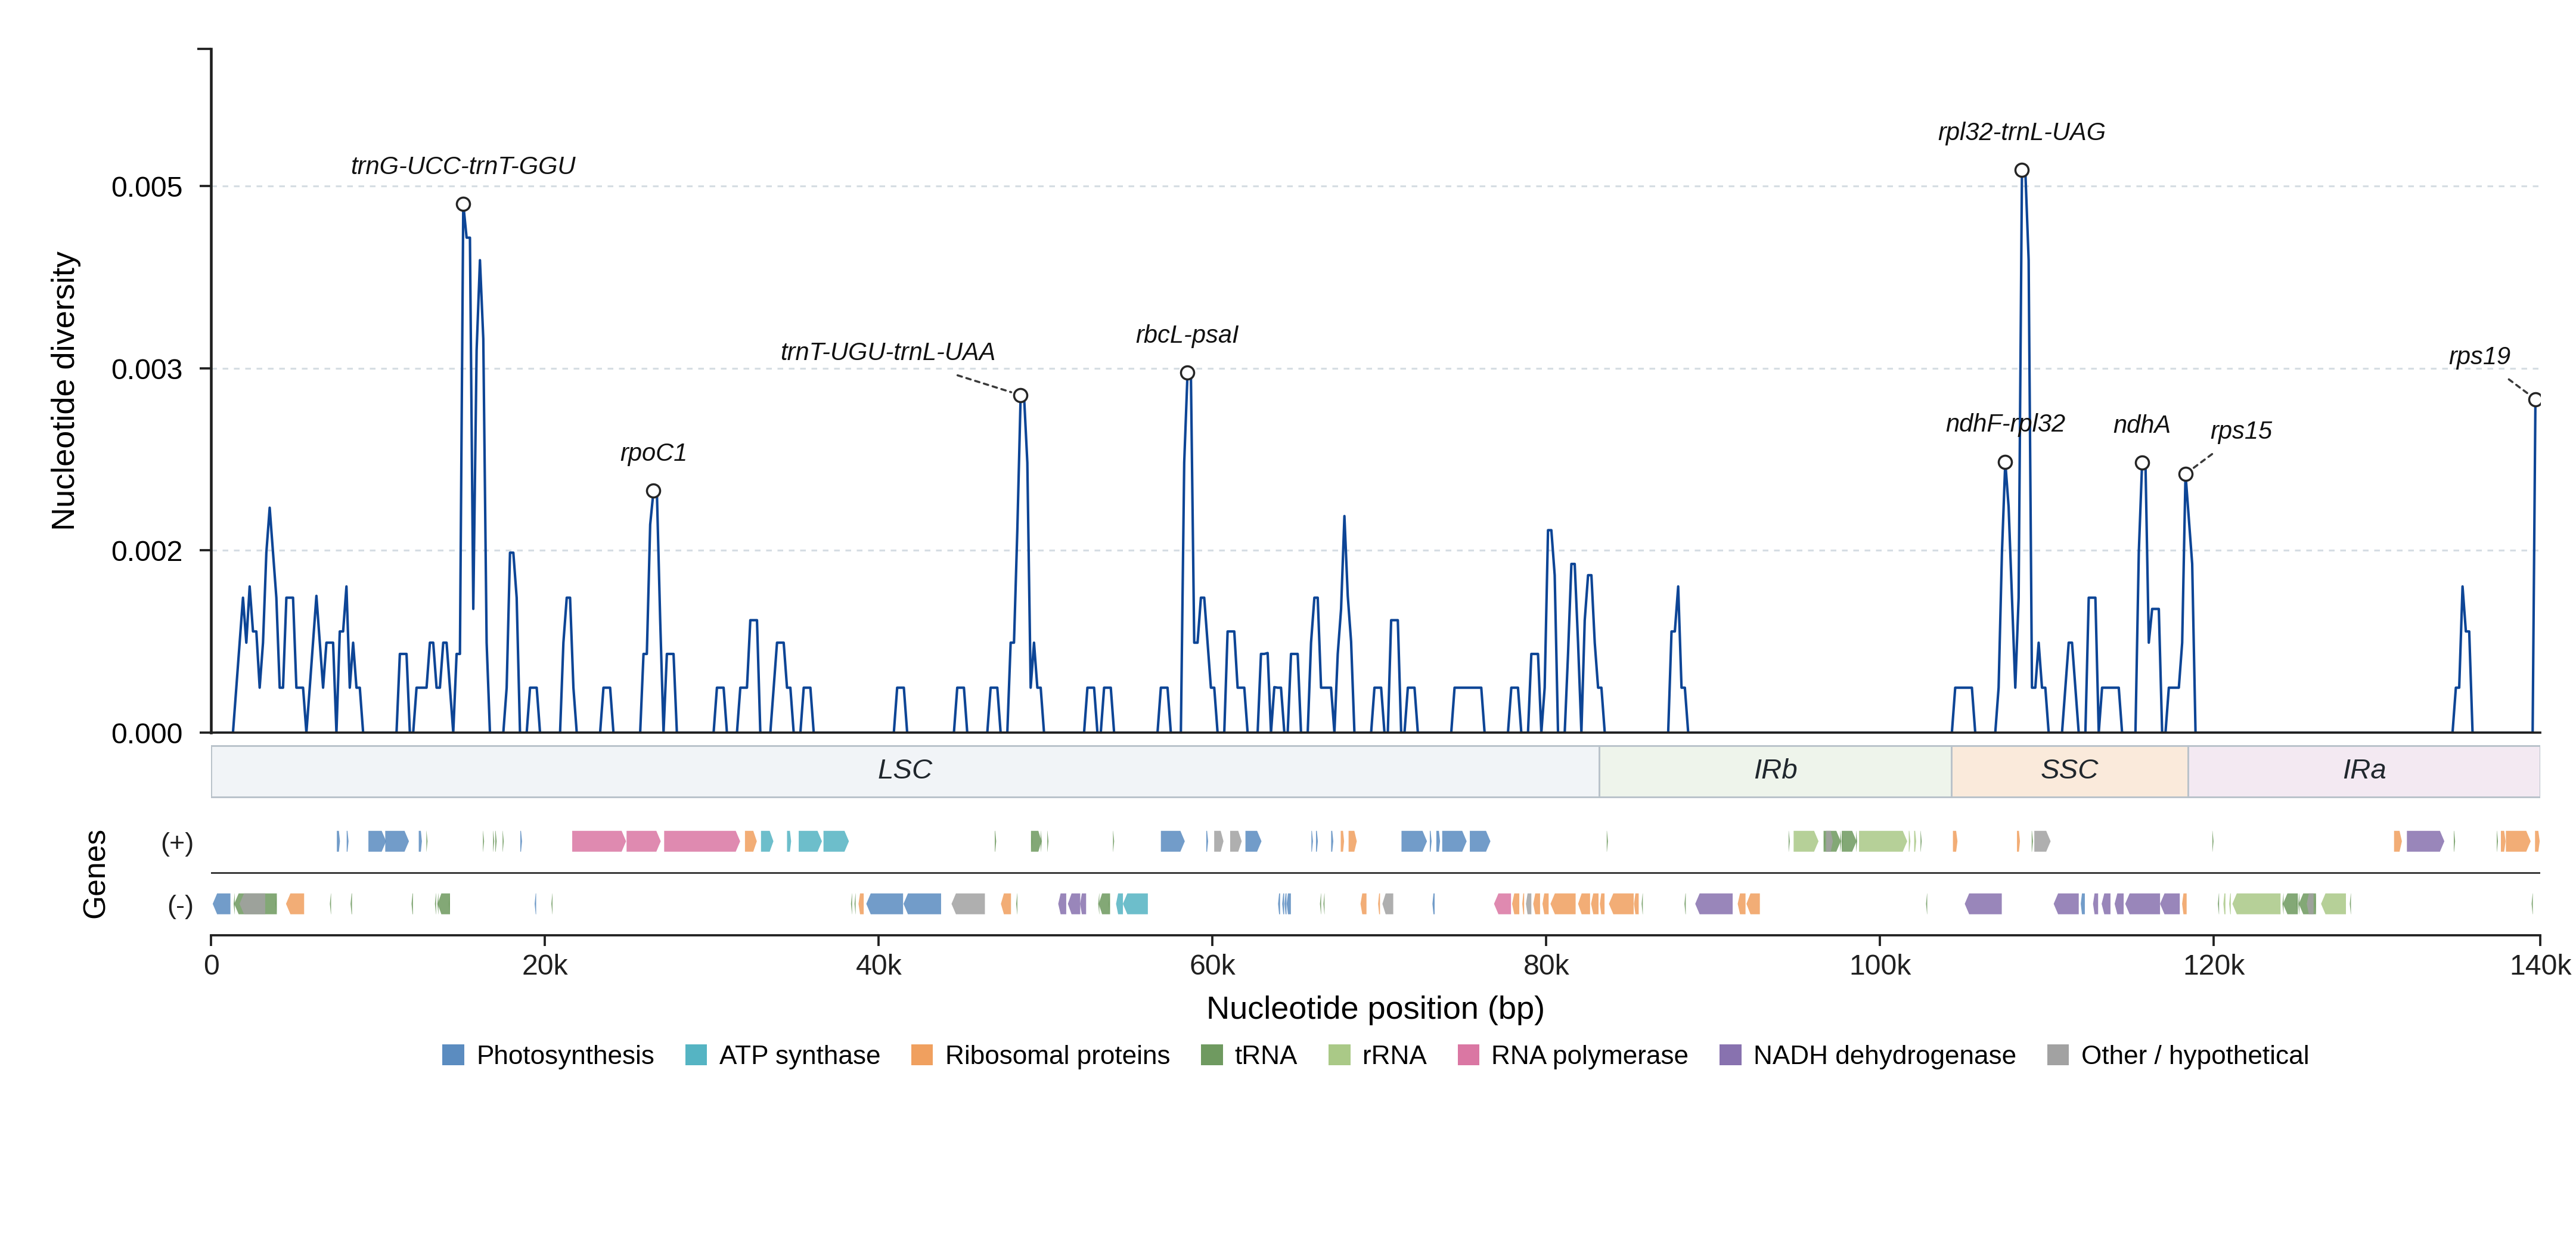Click the 140k x-axis tick label
Image resolution: width=2576 pixels, height=1253 pixels.
(x=2540, y=965)
